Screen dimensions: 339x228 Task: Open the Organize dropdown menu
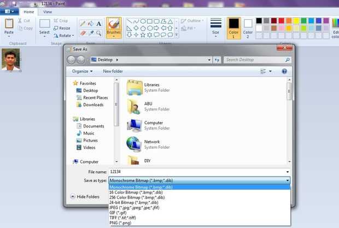tap(83, 71)
